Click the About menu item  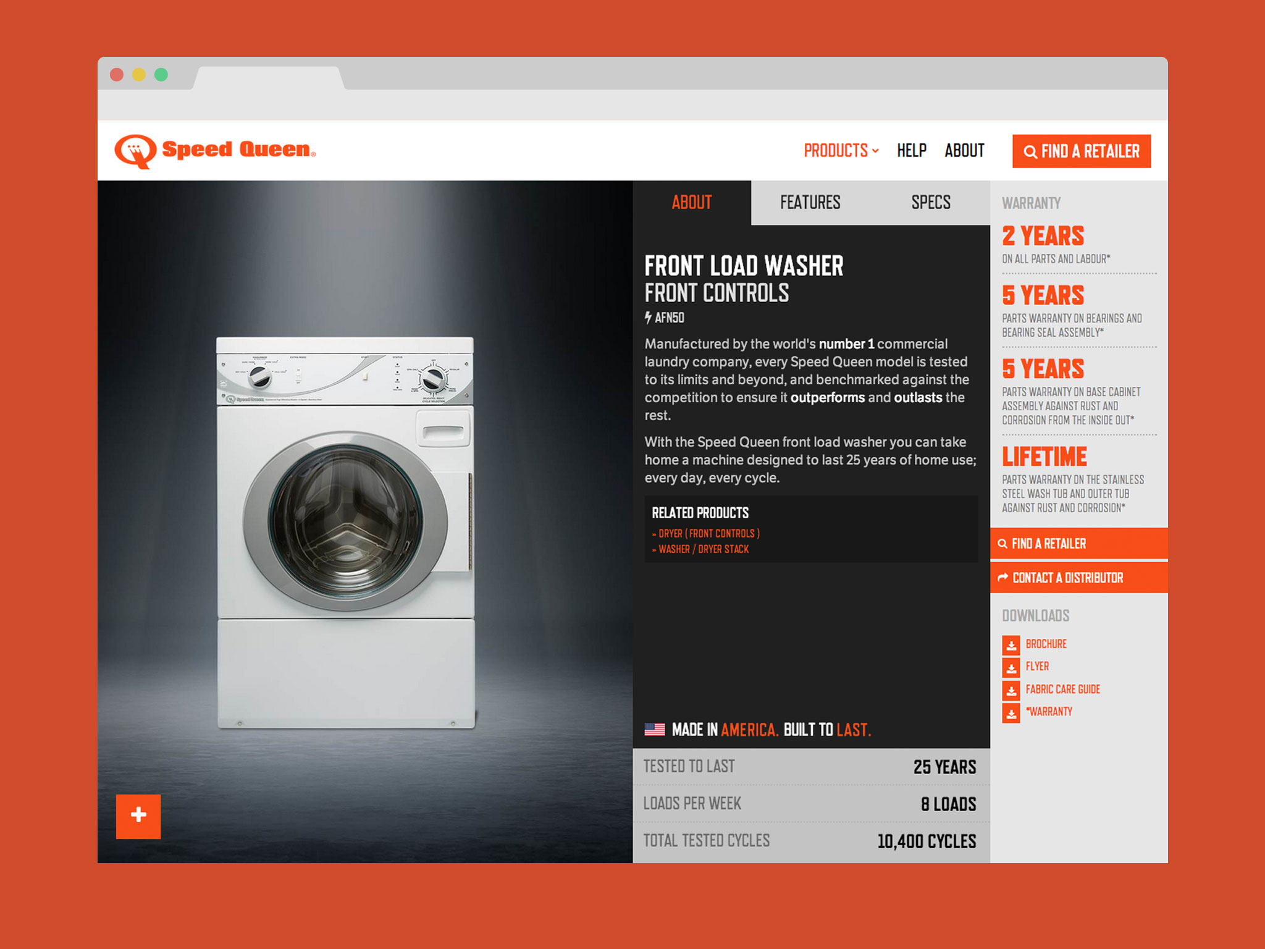point(963,151)
